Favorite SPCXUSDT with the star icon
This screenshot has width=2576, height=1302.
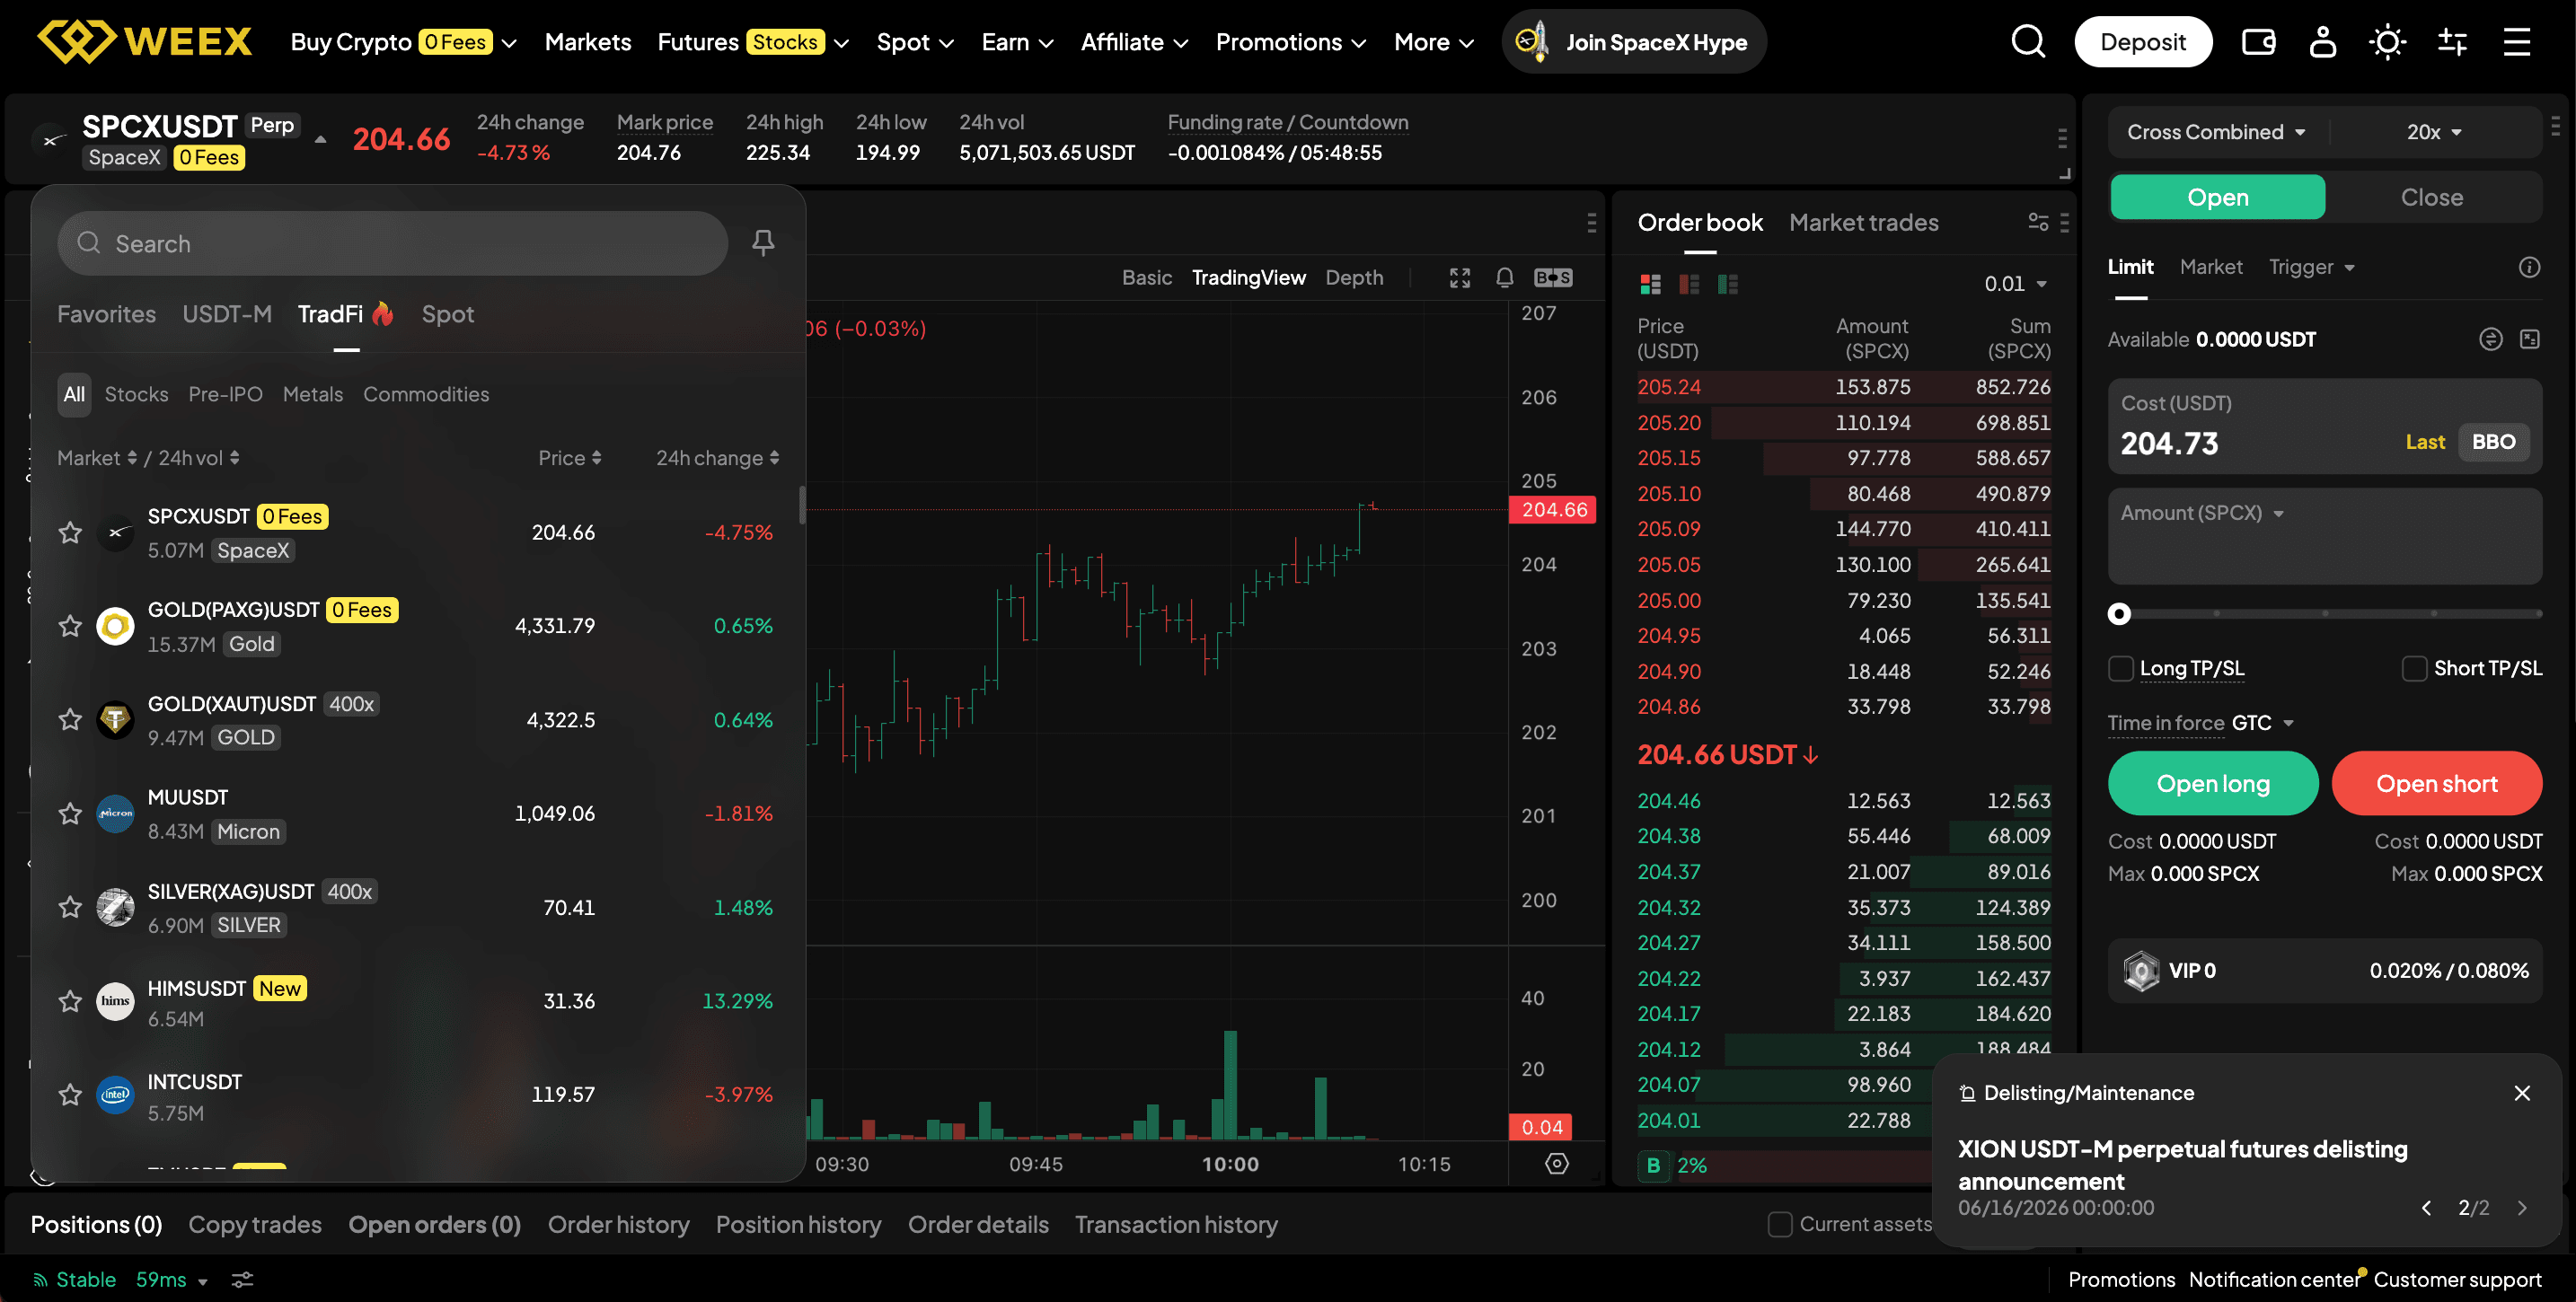[70, 532]
